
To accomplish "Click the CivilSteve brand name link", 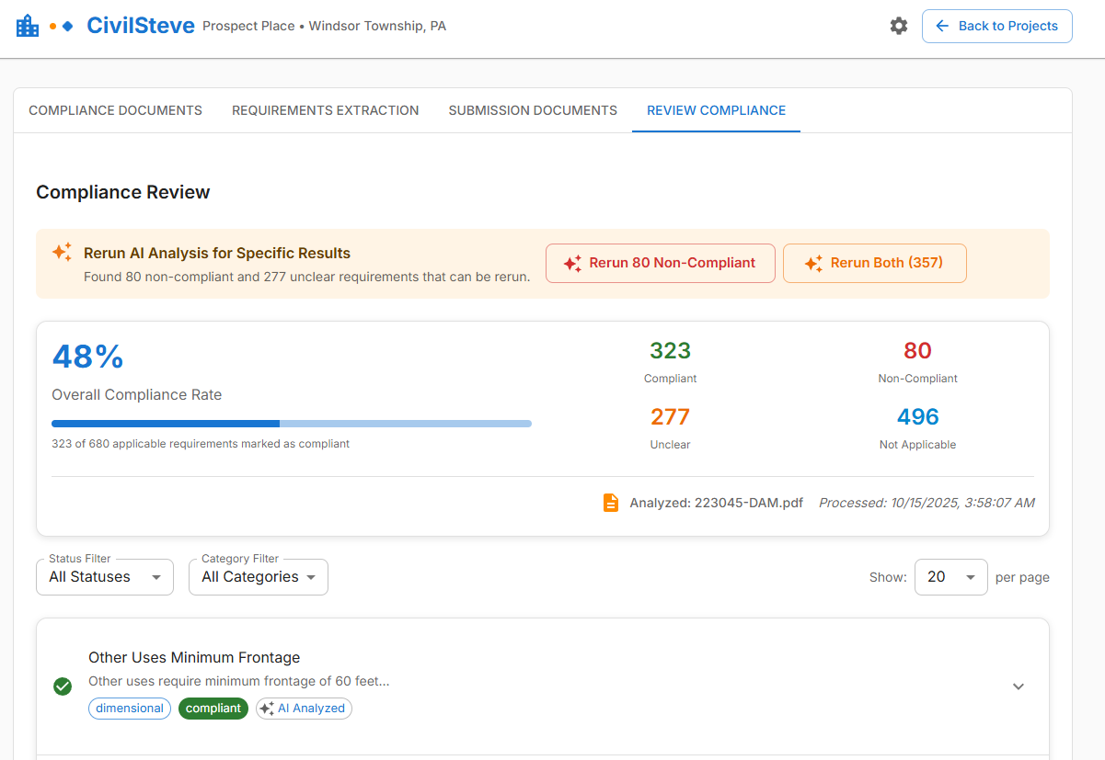I will pyautogui.click(x=140, y=26).
